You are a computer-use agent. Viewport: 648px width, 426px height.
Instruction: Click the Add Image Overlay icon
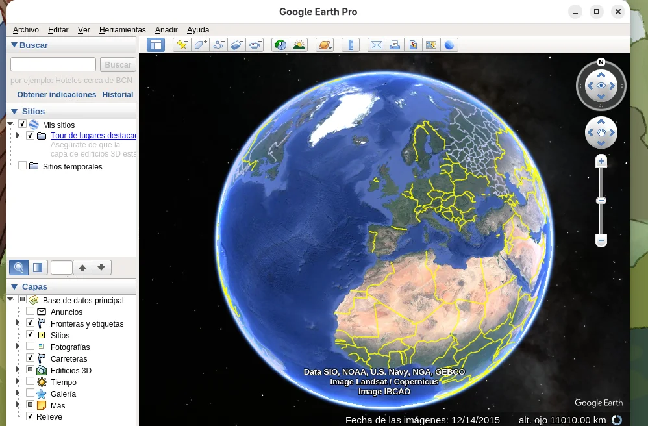(237, 45)
